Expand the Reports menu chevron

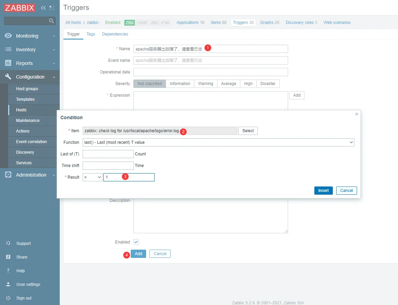[54, 64]
